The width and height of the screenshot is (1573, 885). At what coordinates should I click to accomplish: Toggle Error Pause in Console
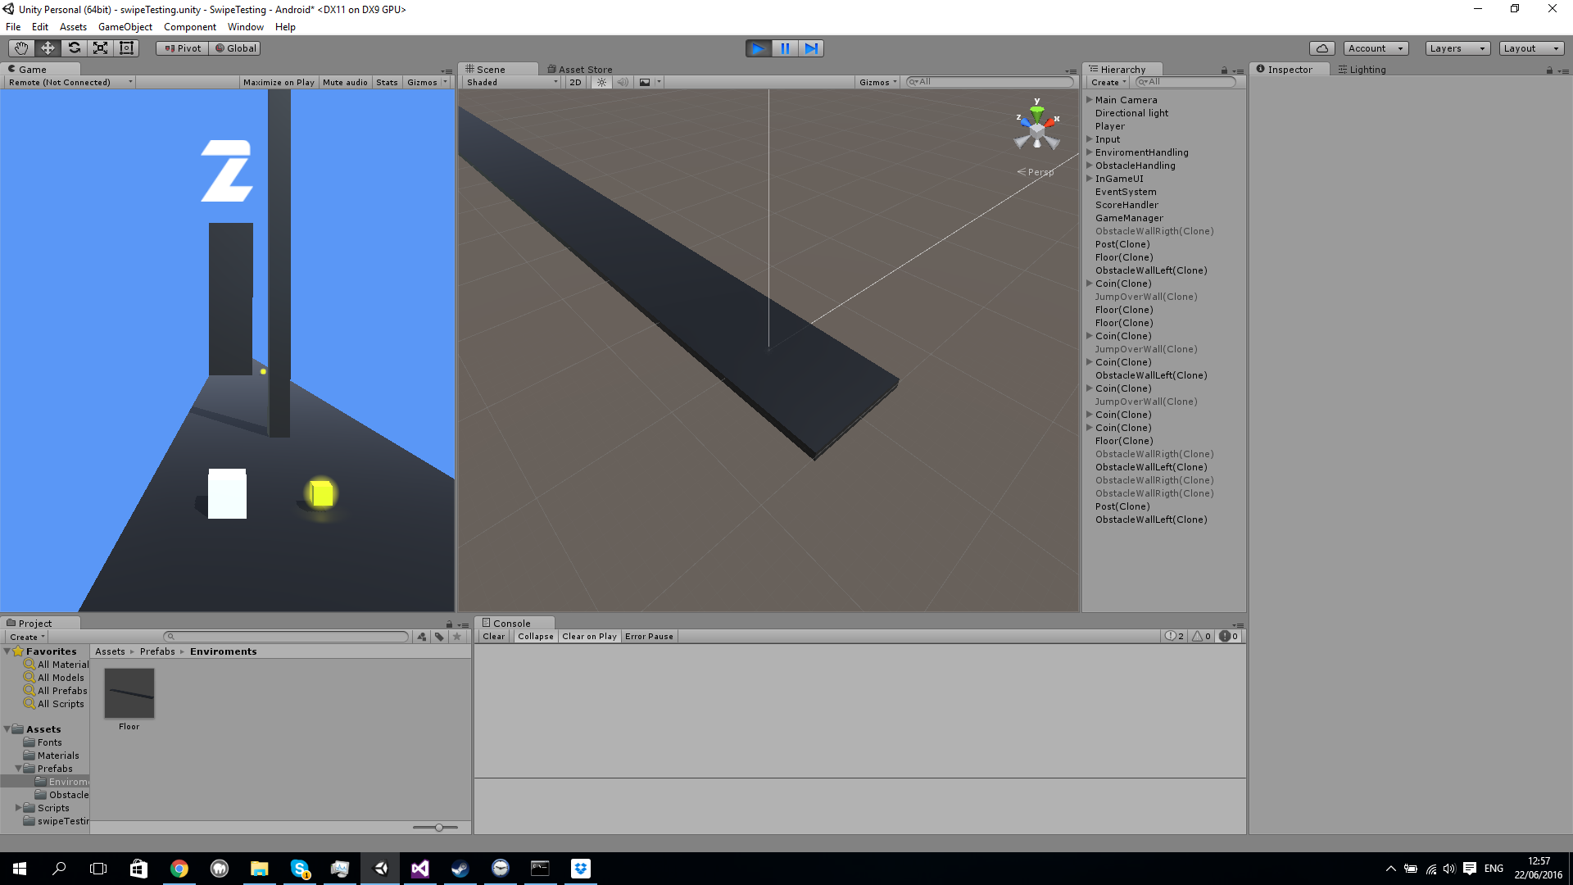click(x=649, y=637)
